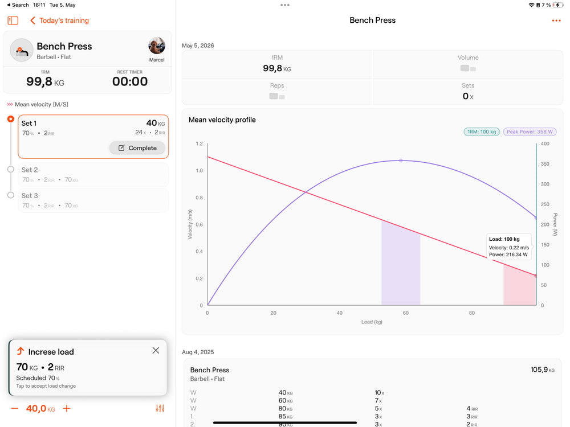Expand the Mean velocity [M/S] selector

coord(38,104)
